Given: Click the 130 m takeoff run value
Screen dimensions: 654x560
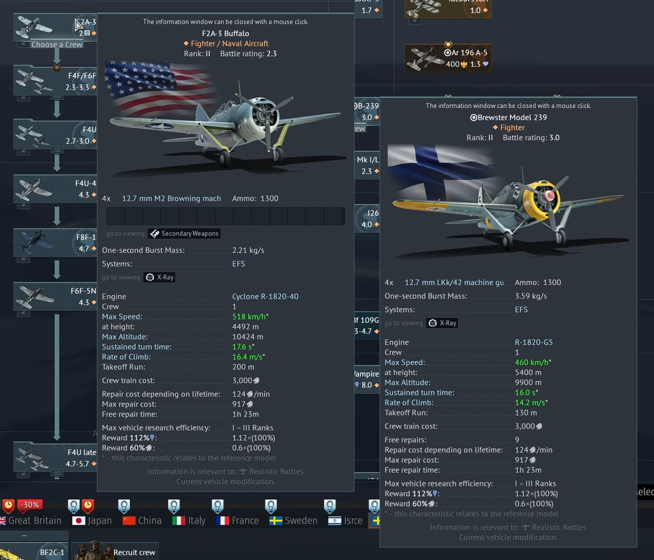Looking at the screenshot, I should pyautogui.click(x=526, y=413).
